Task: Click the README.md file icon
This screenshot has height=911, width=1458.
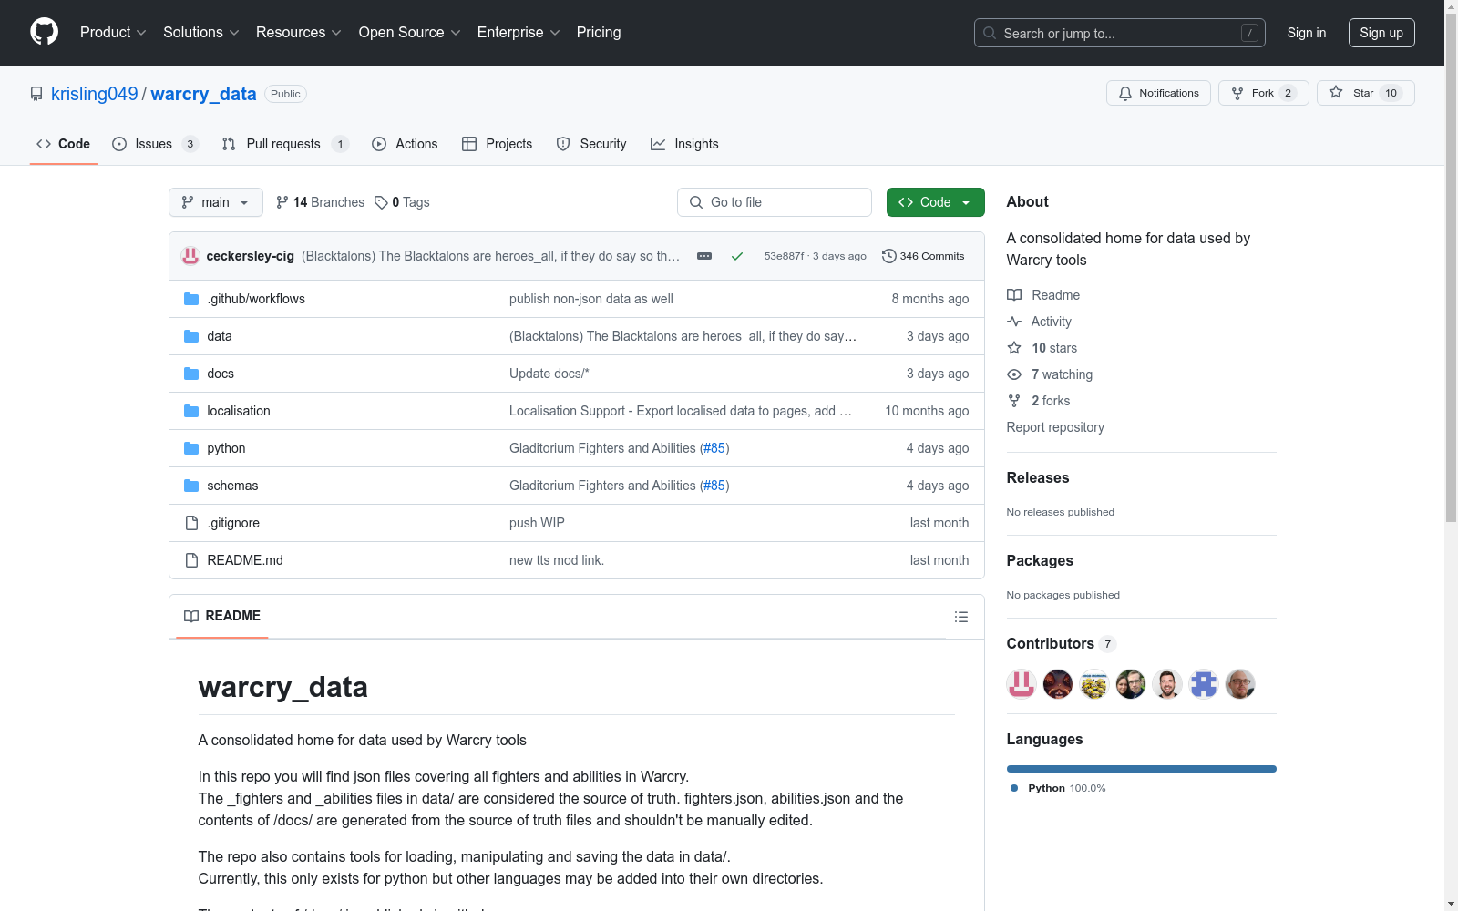Action: point(191,560)
